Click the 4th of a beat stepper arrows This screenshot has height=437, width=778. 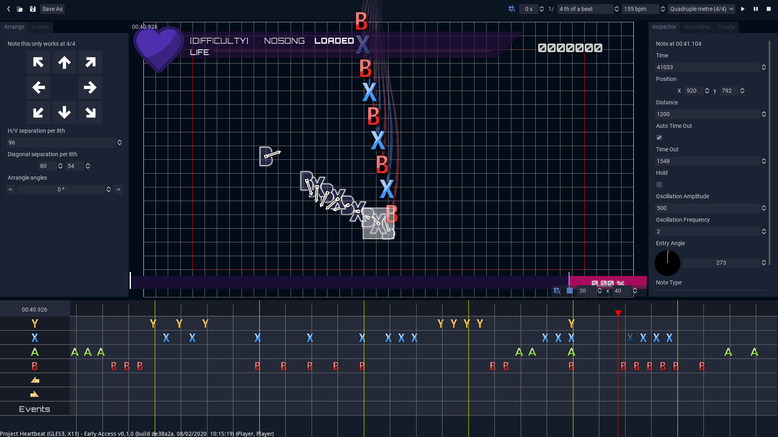pyautogui.click(x=617, y=9)
